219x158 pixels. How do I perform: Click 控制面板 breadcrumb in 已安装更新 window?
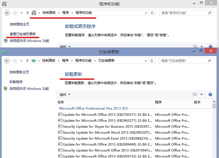coord(49,61)
